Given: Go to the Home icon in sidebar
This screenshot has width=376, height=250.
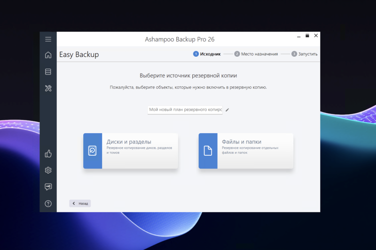Looking at the screenshot, I should tap(48, 55).
